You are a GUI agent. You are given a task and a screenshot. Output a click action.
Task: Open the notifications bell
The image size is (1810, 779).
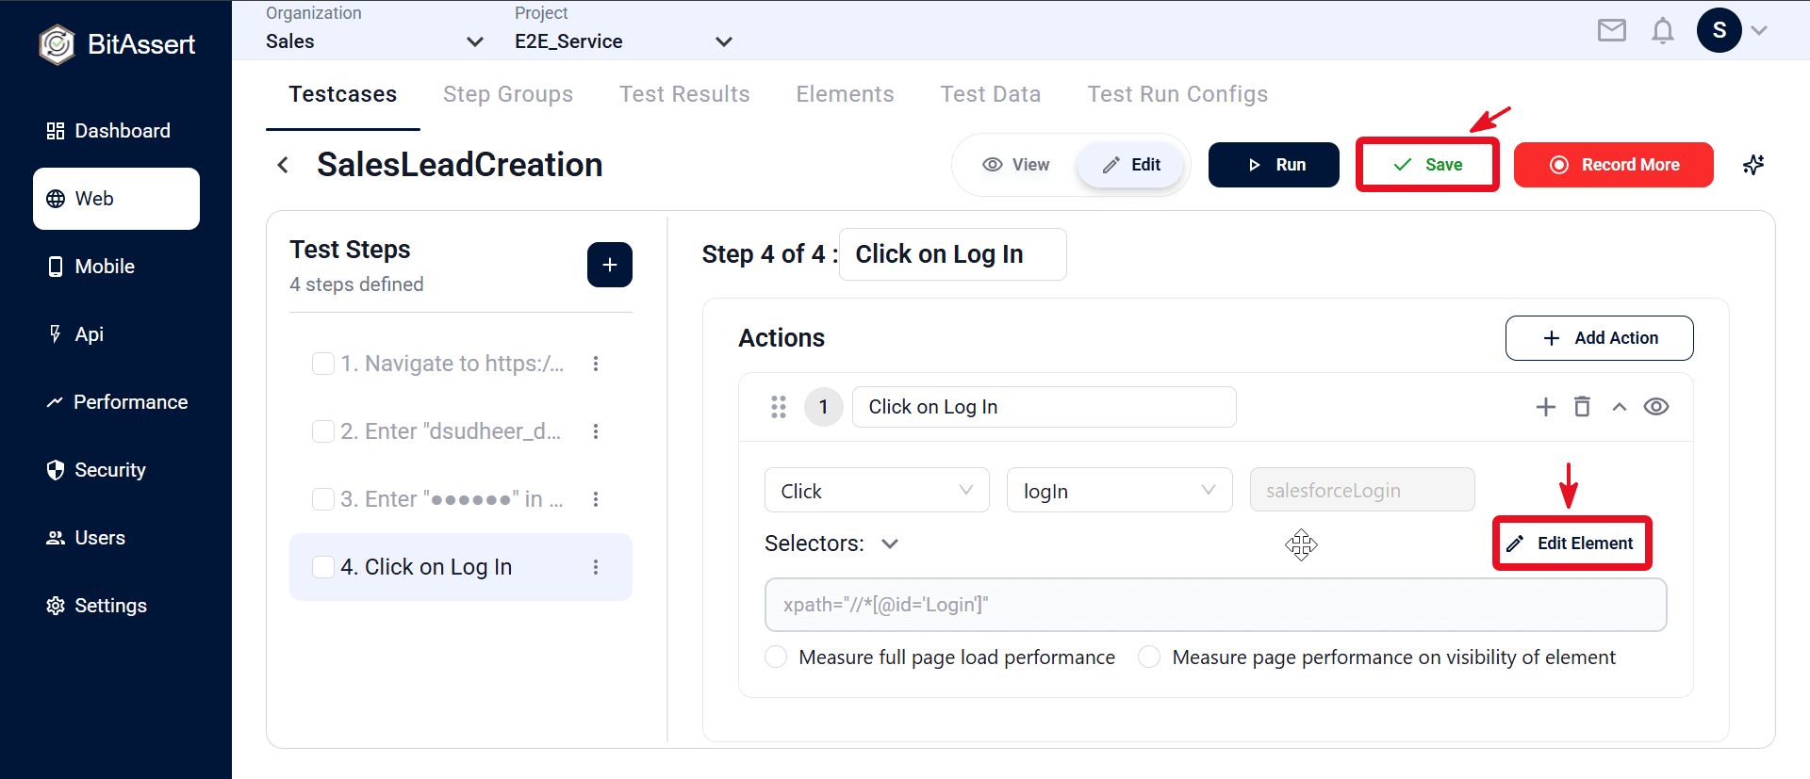click(x=1663, y=30)
